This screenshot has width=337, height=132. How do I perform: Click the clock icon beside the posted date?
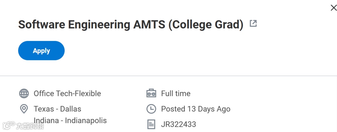tap(151, 109)
